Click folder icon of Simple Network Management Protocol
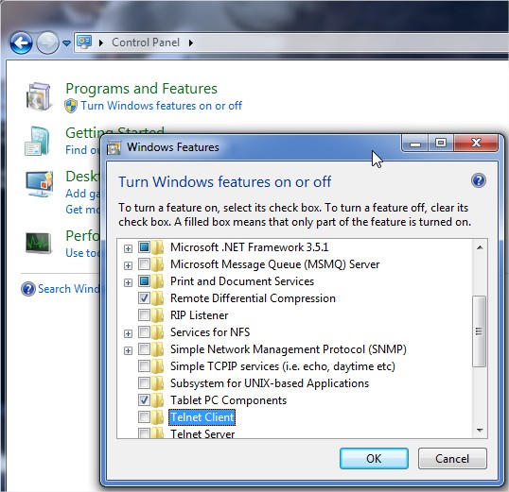The width and height of the screenshot is (509, 492). click(x=158, y=349)
